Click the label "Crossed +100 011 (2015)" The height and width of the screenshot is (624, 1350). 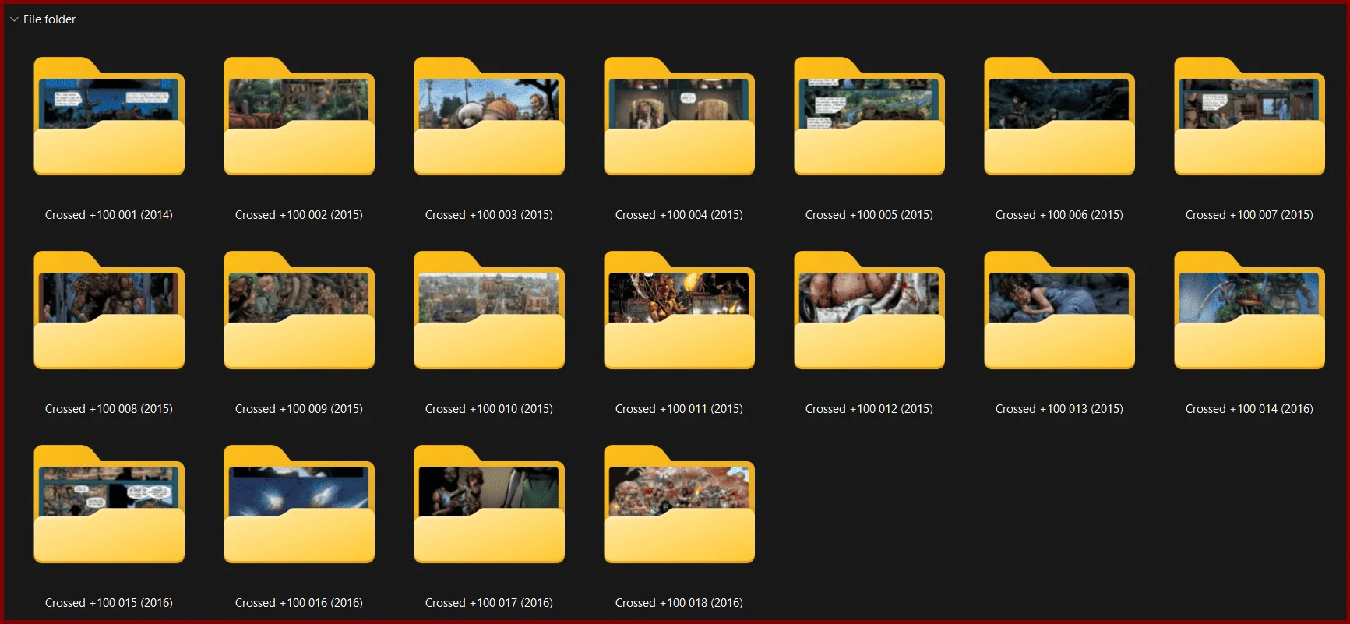[x=679, y=409]
